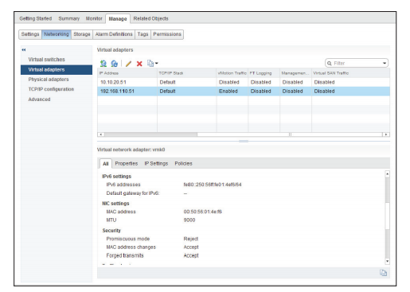The width and height of the screenshot is (410, 292).
Task: Select the row with IP 10.10.20.51
Action: pos(244,82)
